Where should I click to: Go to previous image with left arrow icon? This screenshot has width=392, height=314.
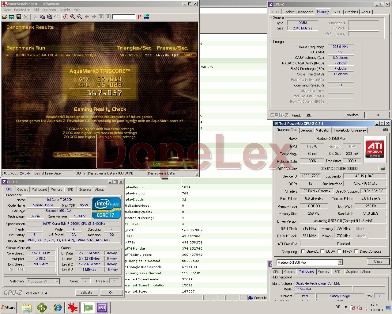pyautogui.click(x=87, y=17)
